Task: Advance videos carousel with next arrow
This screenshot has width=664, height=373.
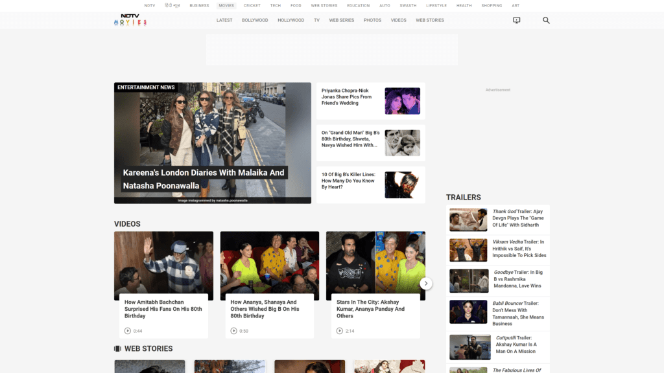Action: [425, 284]
